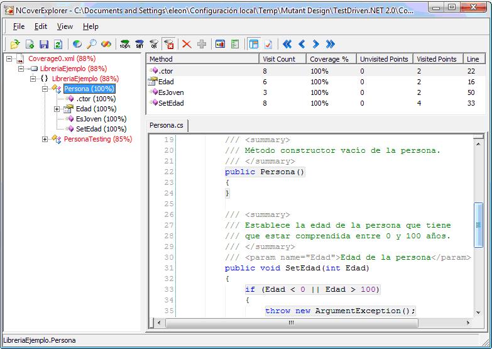Image resolution: width=492 pixels, height=349 pixels.
Task: Select the Edad row in the method list
Action: tap(316, 82)
